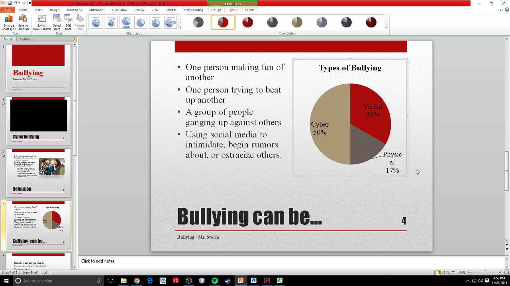
Task: Switch to Slide Sorter view
Action: pos(443,272)
